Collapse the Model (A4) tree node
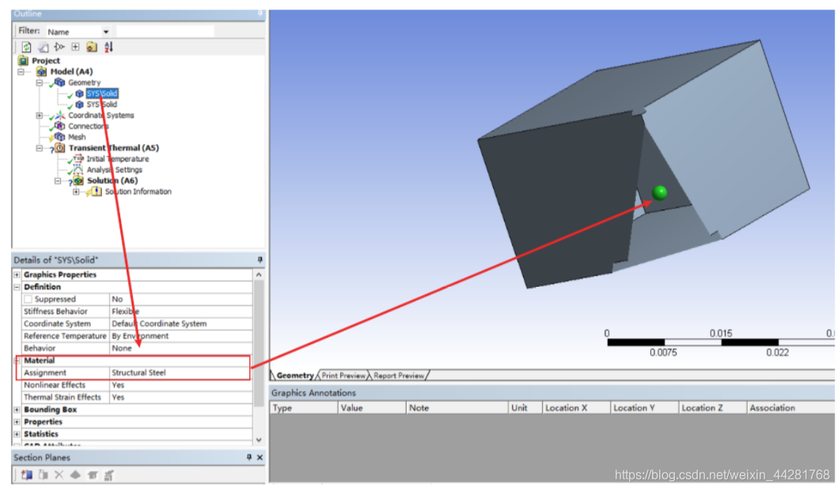 (x=21, y=72)
